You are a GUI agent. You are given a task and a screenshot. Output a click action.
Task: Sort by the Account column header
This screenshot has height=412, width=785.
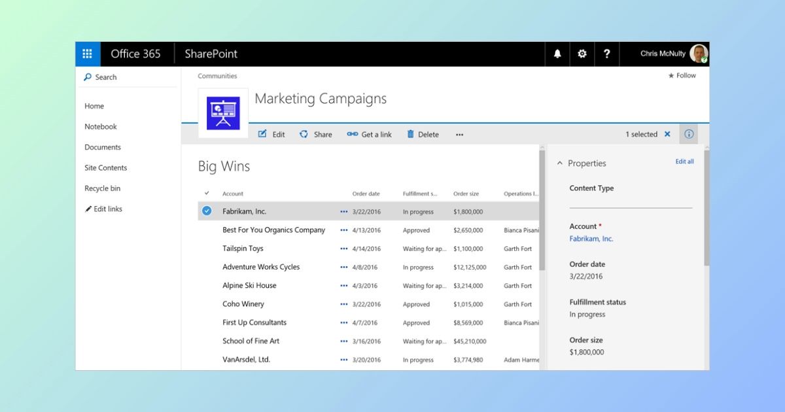pyautogui.click(x=233, y=194)
